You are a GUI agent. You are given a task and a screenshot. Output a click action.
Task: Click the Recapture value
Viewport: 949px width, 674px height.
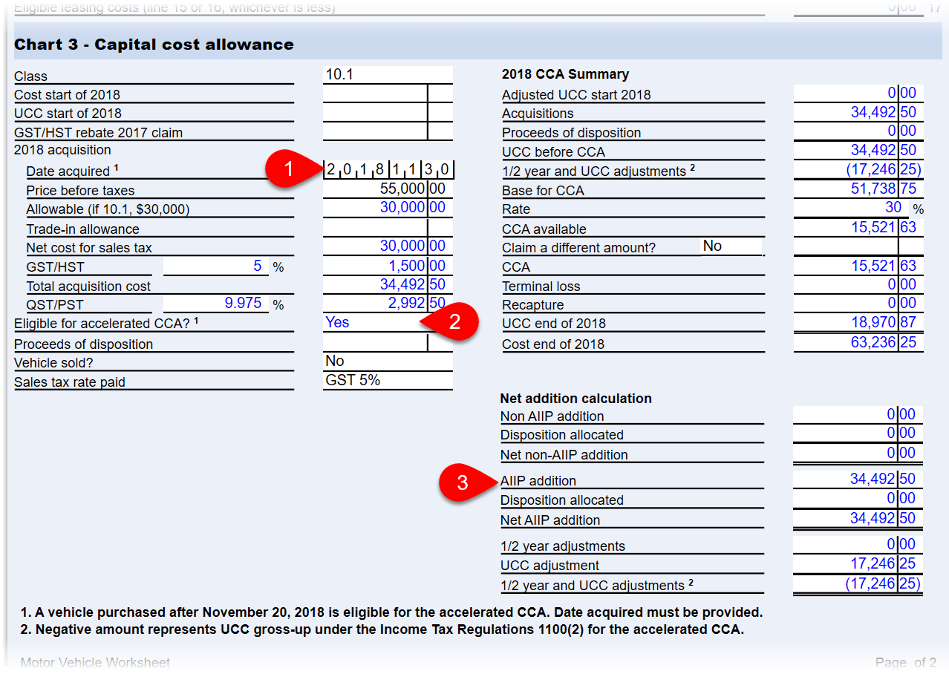(x=858, y=304)
